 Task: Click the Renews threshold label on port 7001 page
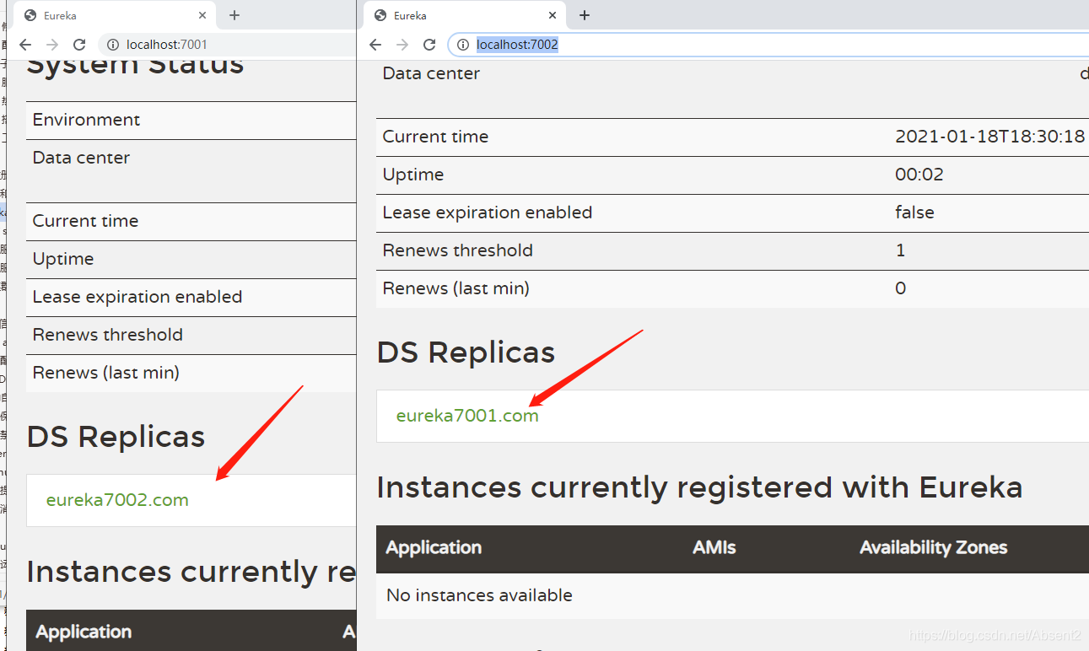[x=108, y=335]
